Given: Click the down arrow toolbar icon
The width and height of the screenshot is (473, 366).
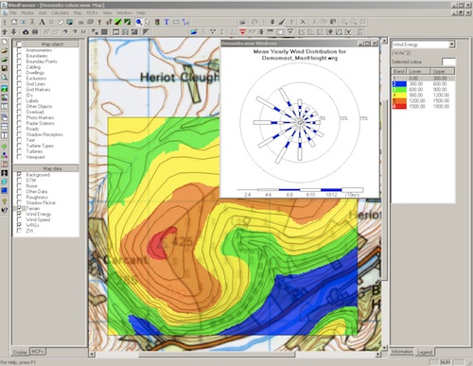Looking at the screenshot, I should tap(14, 32).
